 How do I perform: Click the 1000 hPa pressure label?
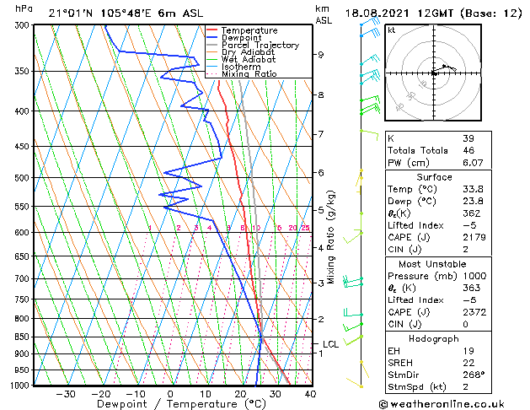21,386
